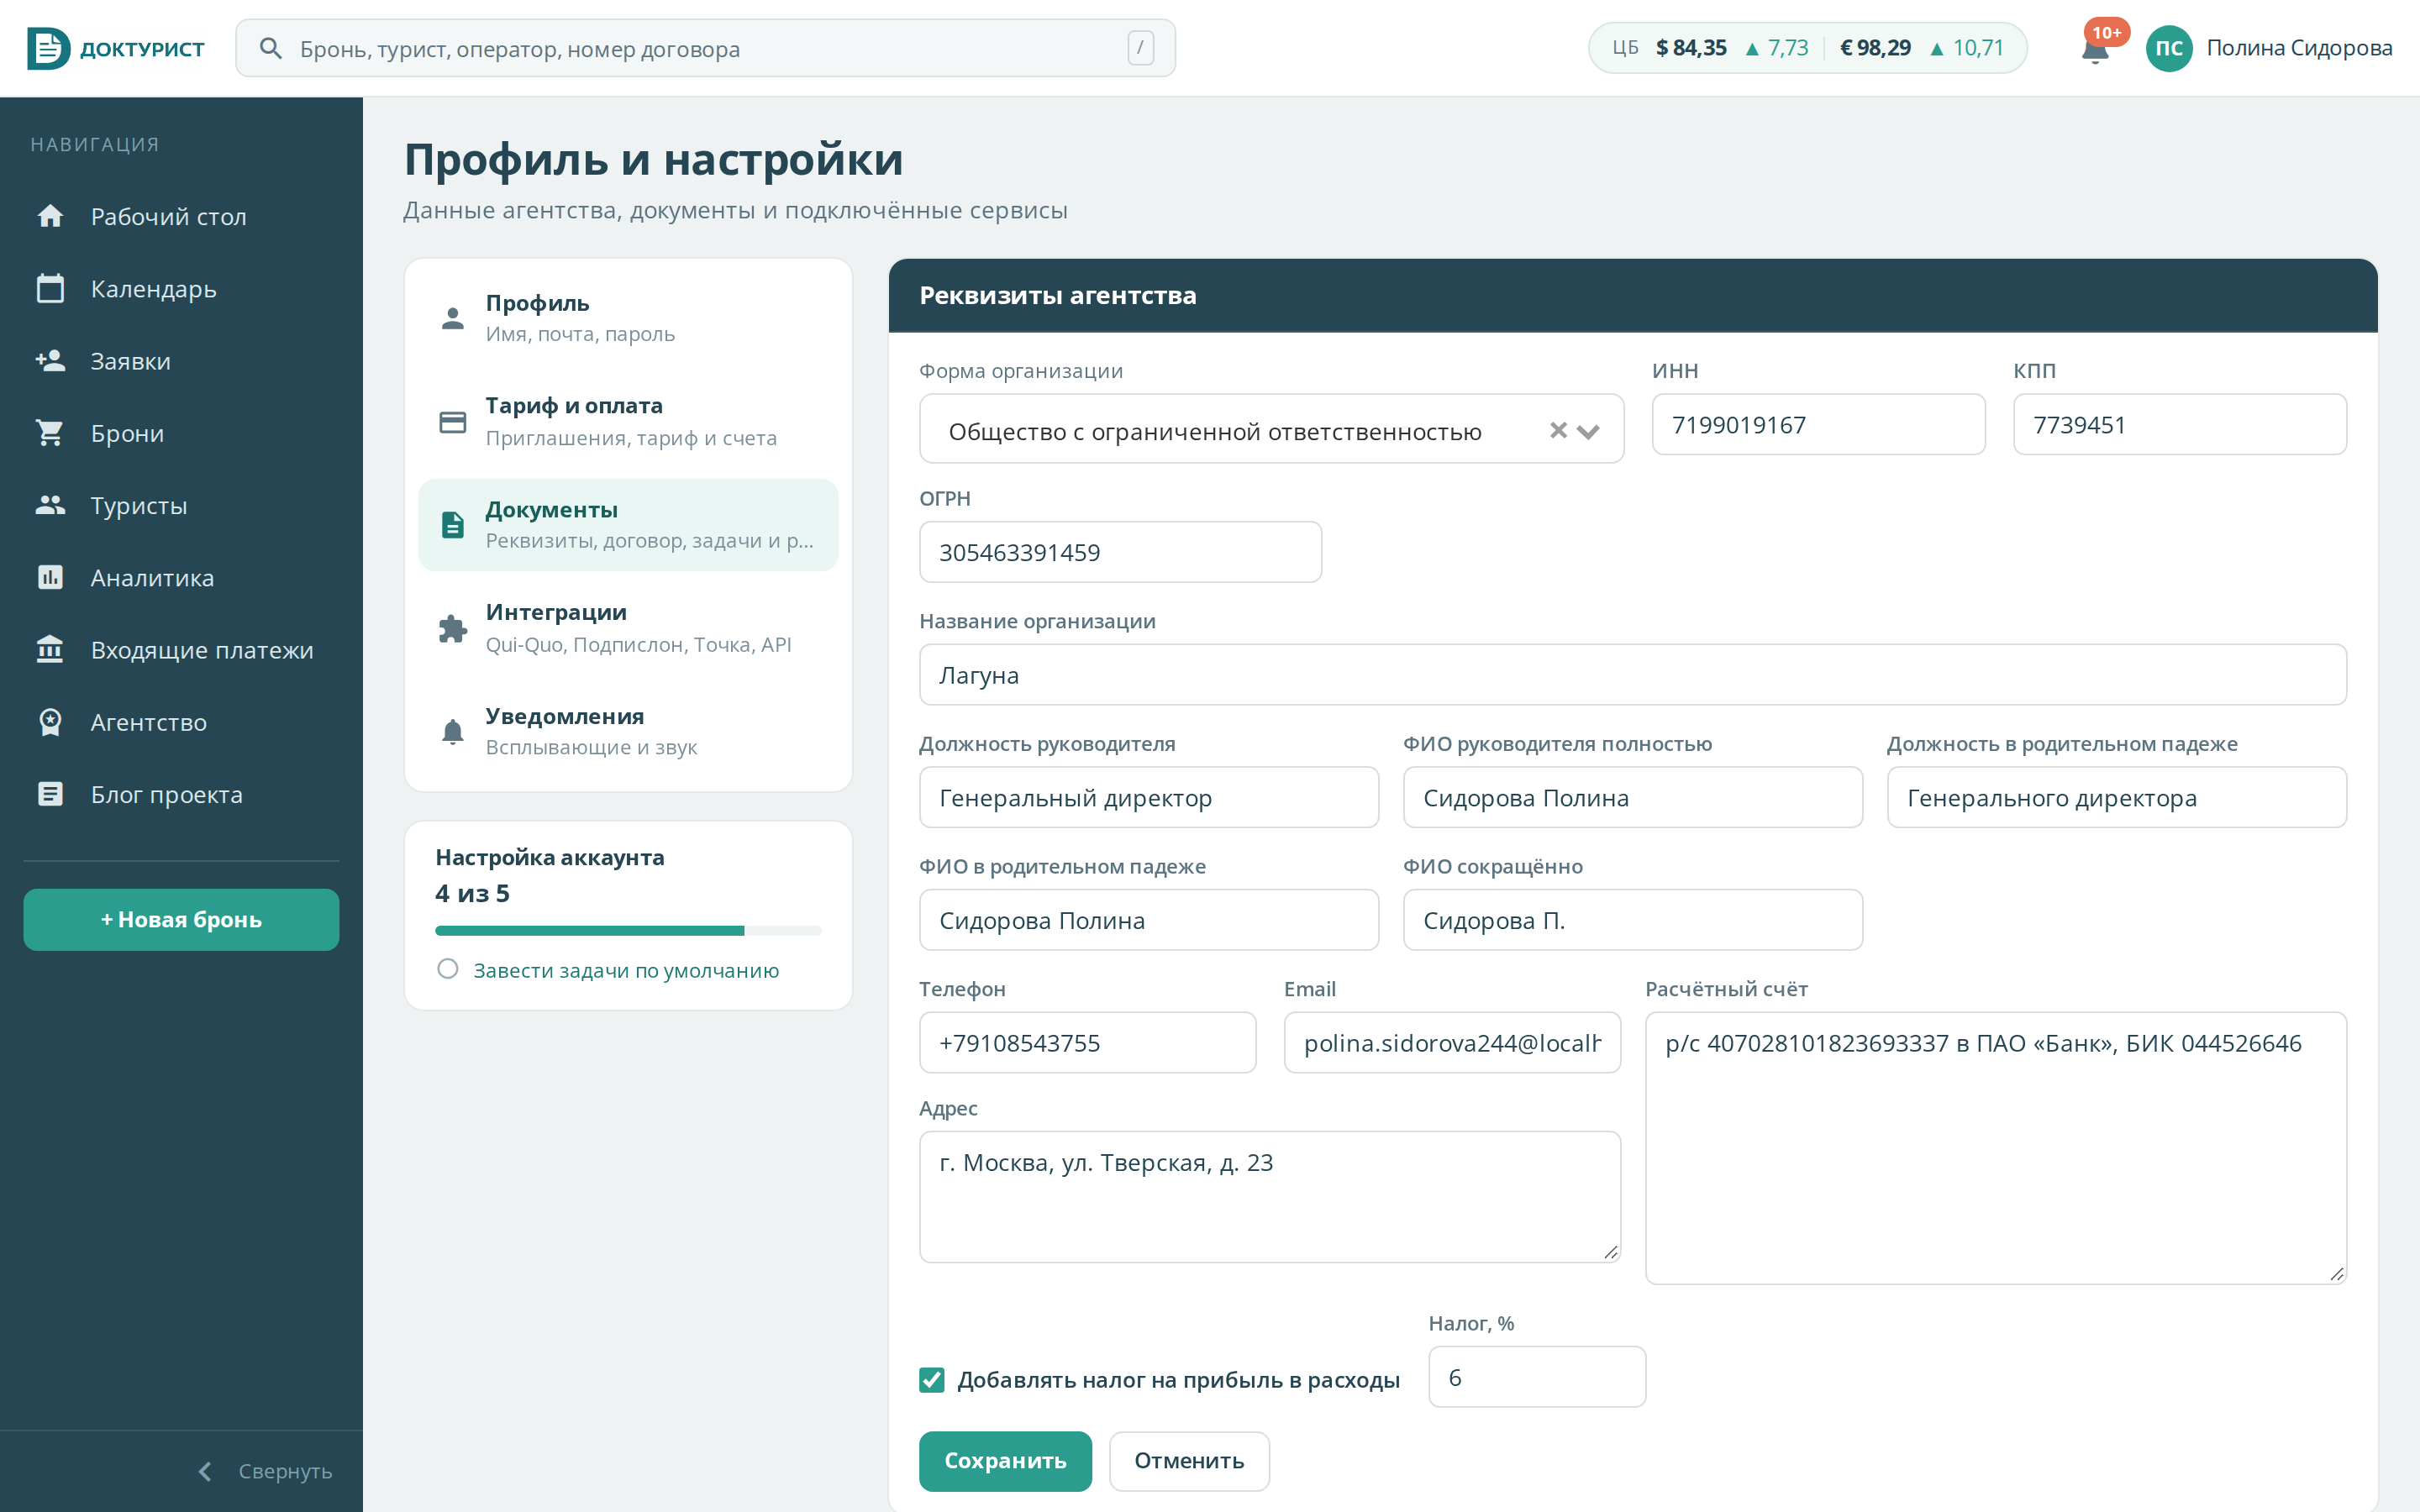This screenshot has width=2420, height=1512.
Task: Click the Полина Сидорова user name
Action: coord(2299,48)
